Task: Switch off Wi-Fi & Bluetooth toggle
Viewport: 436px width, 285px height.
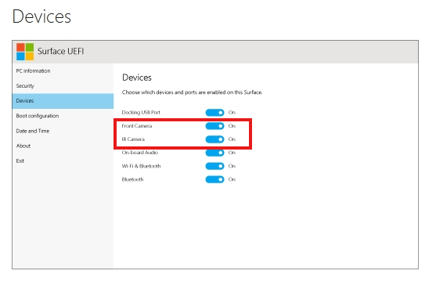Action: [x=214, y=166]
